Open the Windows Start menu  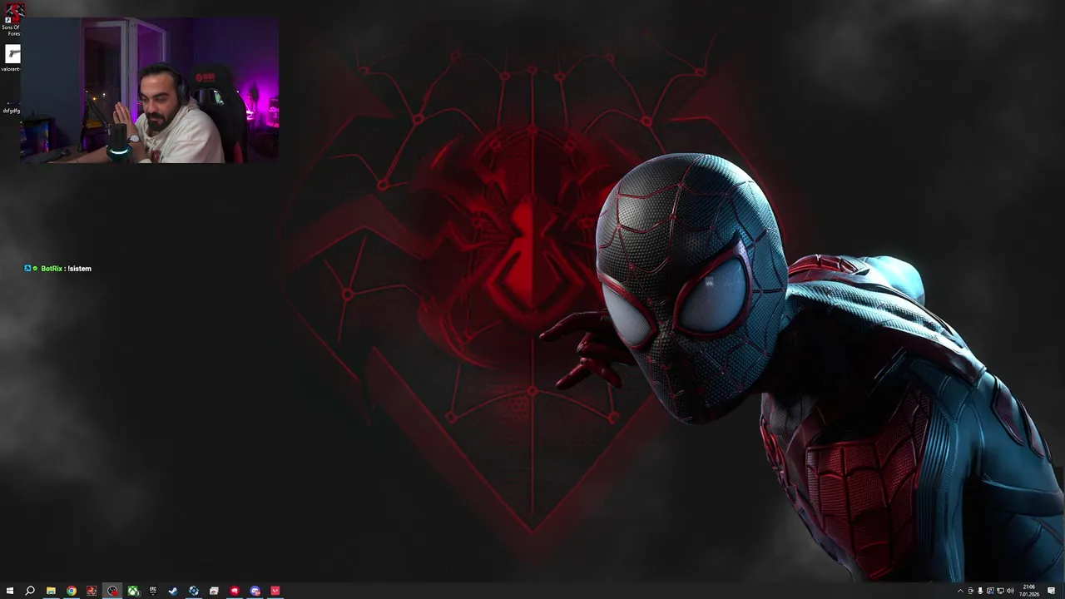10,591
